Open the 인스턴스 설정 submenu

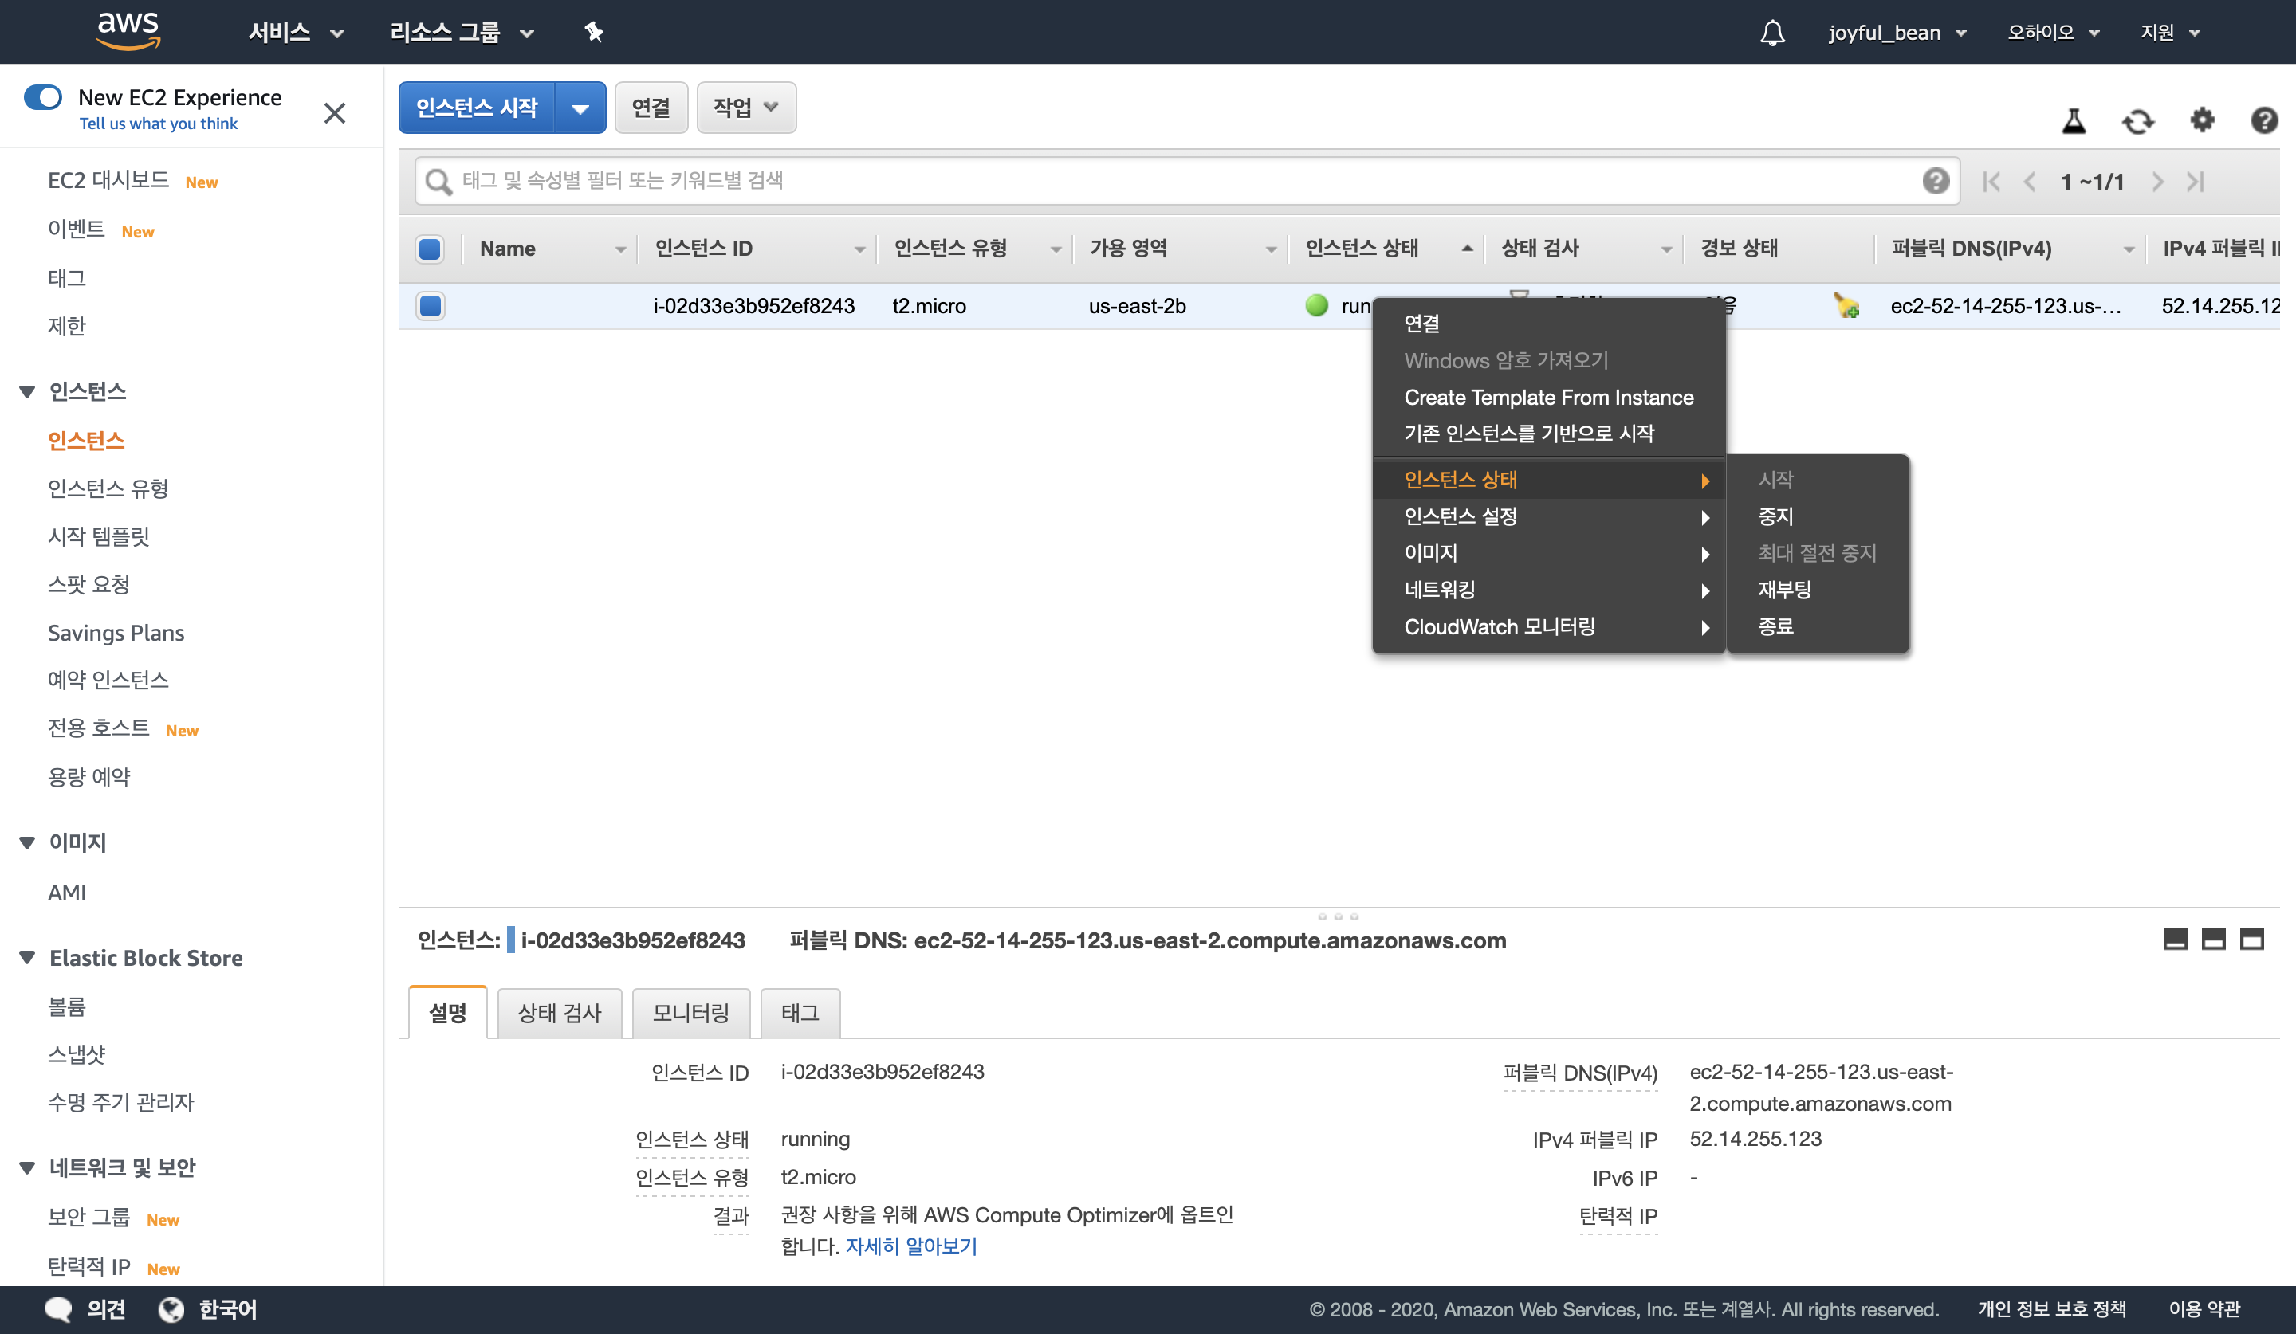(x=1549, y=516)
